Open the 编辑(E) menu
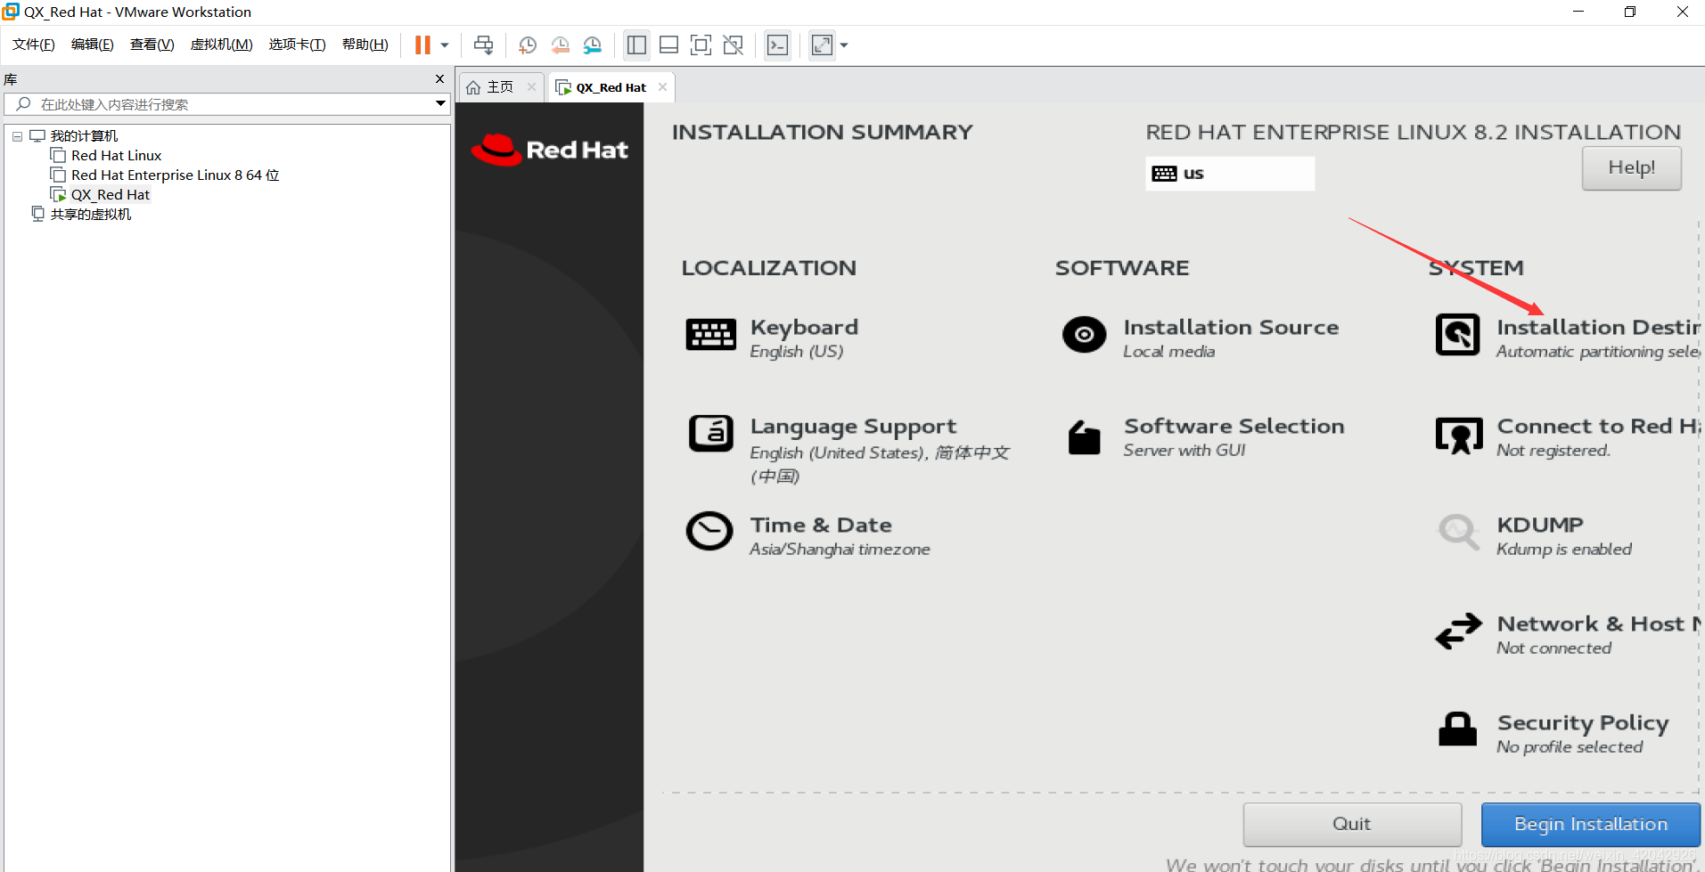The image size is (1705, 872). [x=93, y=45]
